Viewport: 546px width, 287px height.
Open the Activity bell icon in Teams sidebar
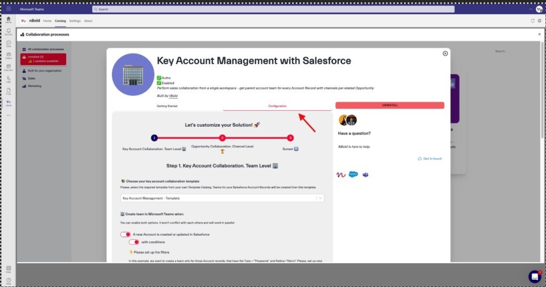[x=8, y=31]
